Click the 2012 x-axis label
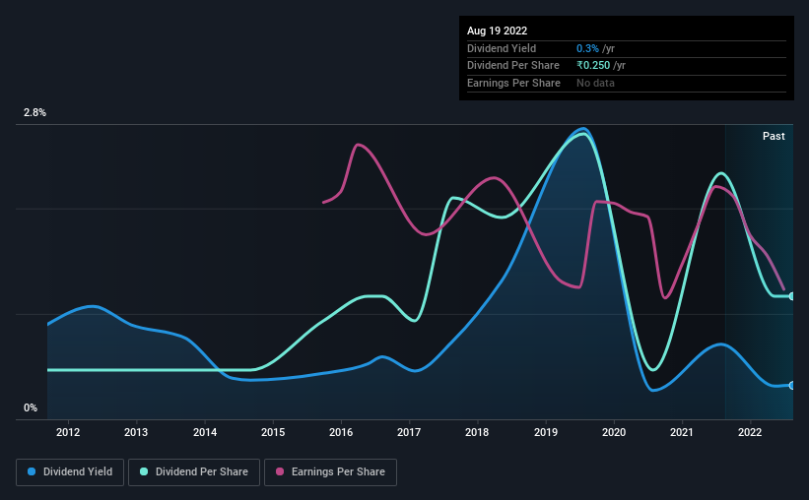This screenshot has width=809, height=500. pyautogui.click(x=68, y=432)
